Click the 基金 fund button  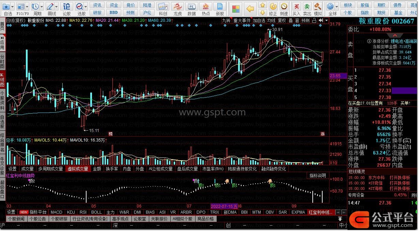click(x=398, y=13)
